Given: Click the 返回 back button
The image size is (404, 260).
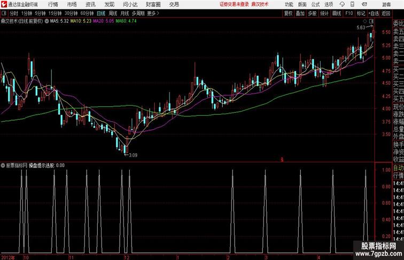Looking at the screenshot, I should (386, 13).
